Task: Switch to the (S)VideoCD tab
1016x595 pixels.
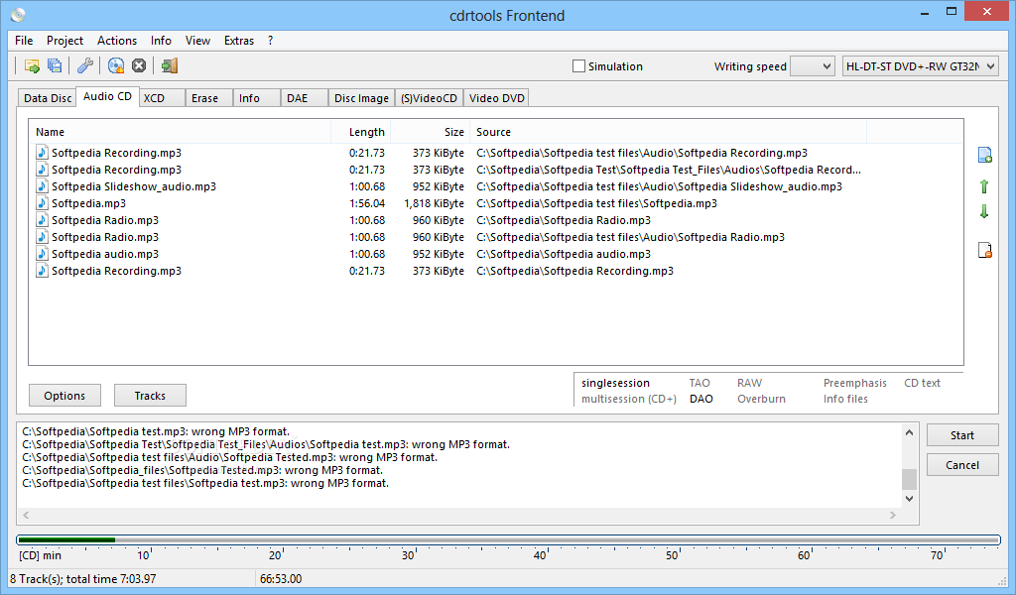Action: [429, 98]
